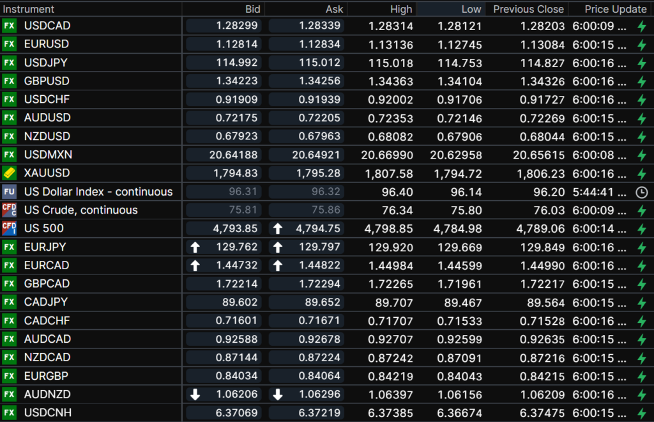This screenshot has width=654, height=422.
Task: Click the AUDNZD ask price with down arrow
Action: click(317, 395)
